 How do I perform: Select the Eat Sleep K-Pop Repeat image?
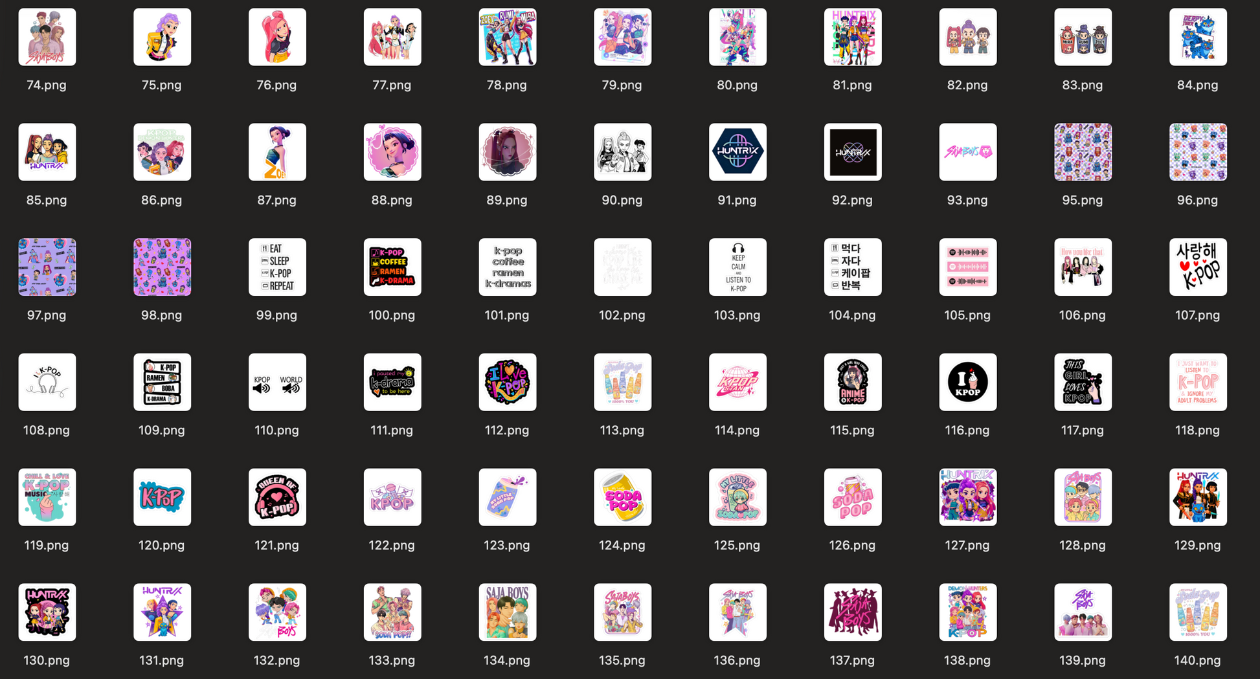click(277, 267)
